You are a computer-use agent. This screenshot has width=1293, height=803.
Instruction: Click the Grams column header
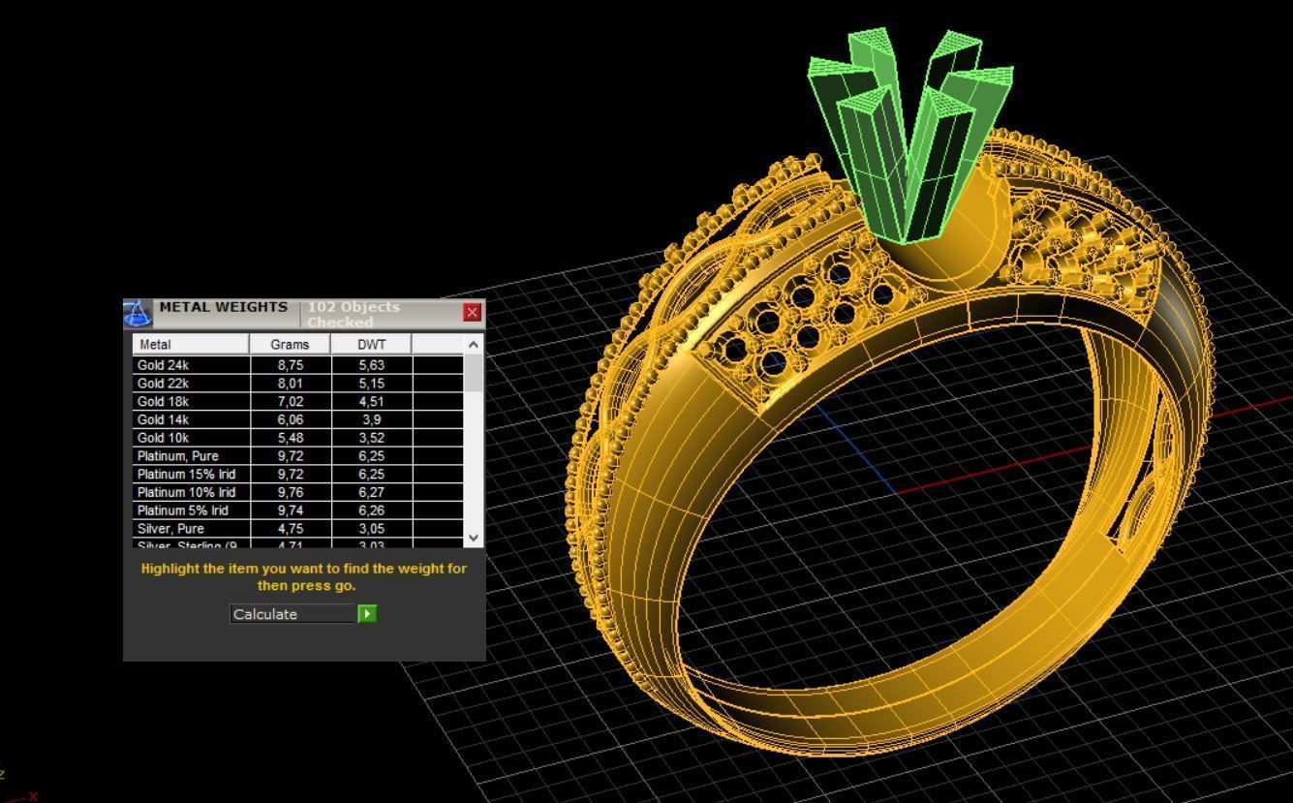291,344
